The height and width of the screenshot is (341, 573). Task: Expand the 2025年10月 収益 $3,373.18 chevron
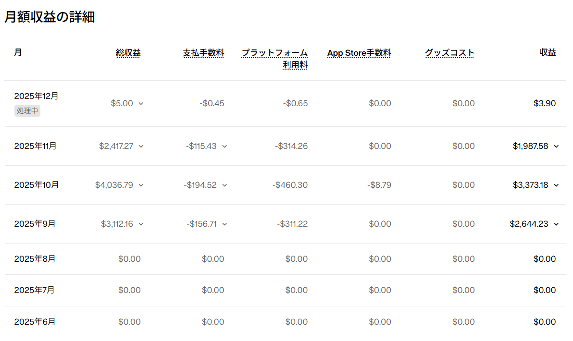pos(556,185)
